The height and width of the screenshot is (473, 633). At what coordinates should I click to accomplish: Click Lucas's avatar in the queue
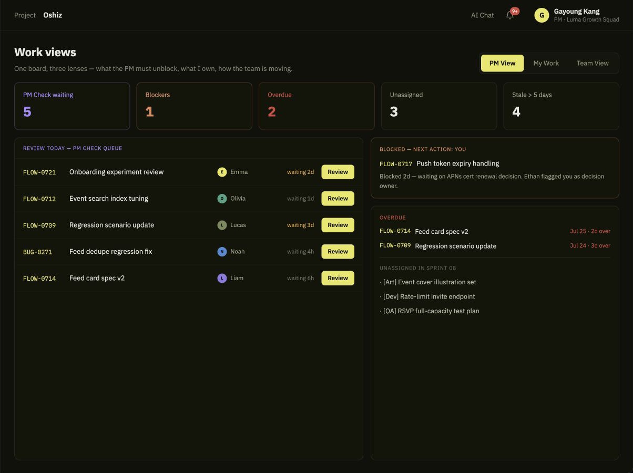[222, 225]
